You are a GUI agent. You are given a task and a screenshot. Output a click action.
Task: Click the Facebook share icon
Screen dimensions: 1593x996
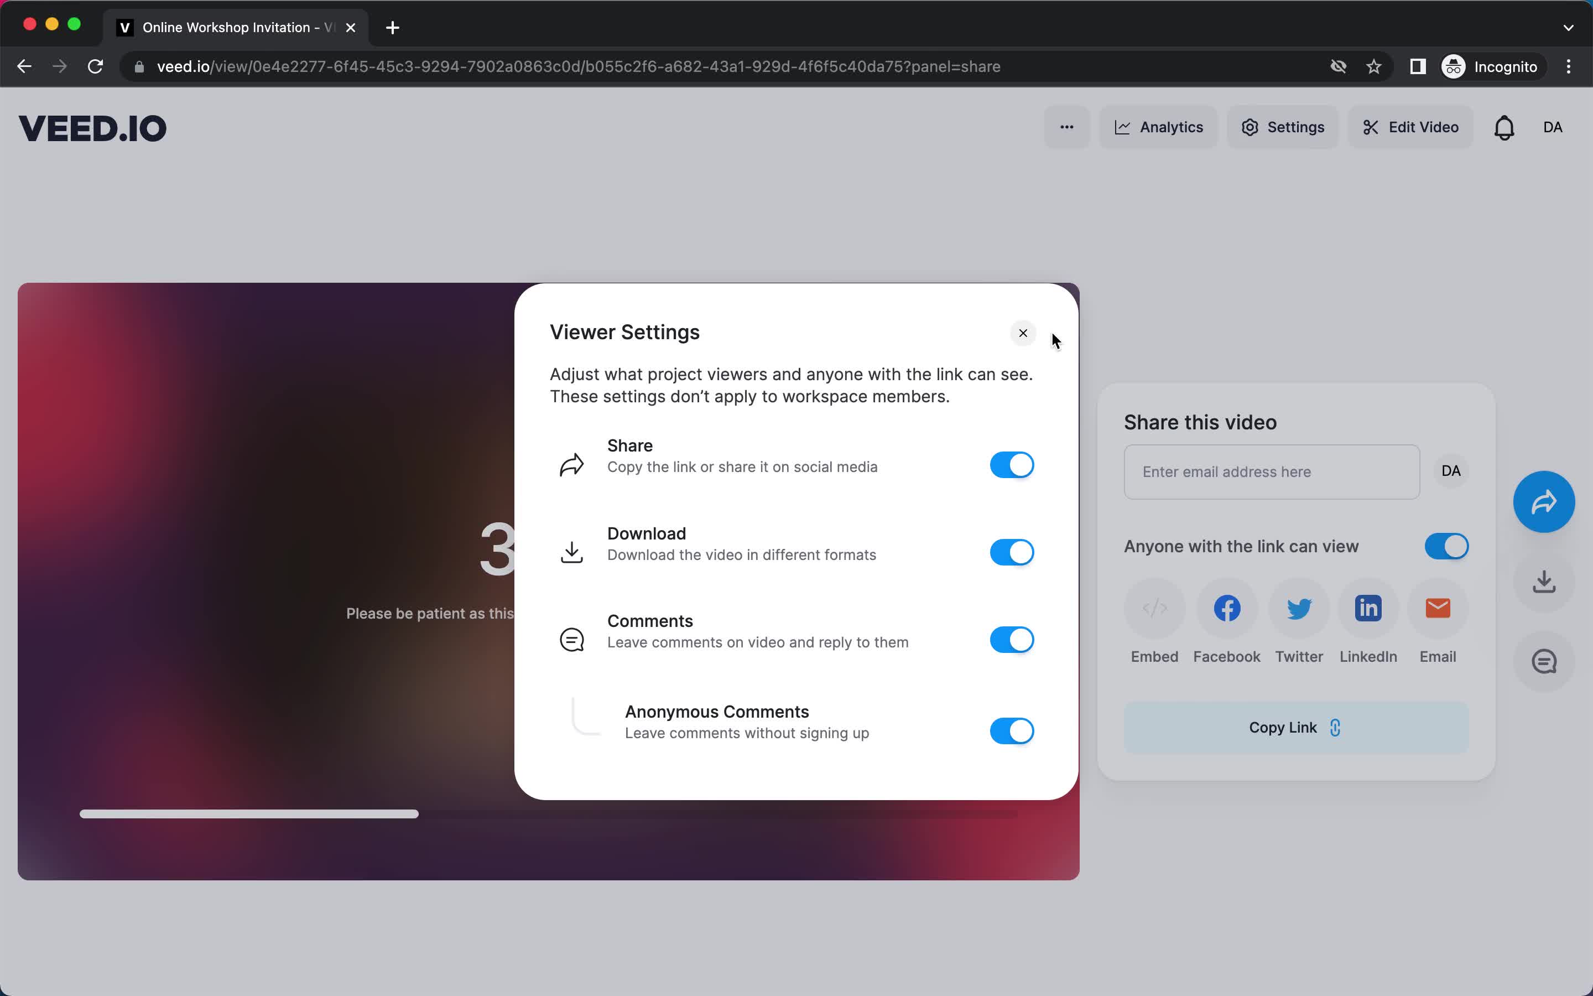tap(1226, 607)
